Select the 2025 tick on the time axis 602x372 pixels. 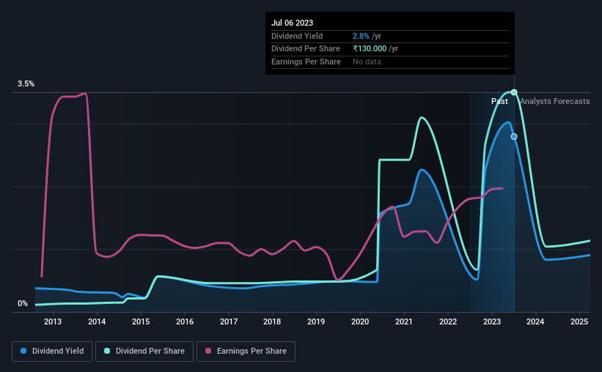coord(579,321)
